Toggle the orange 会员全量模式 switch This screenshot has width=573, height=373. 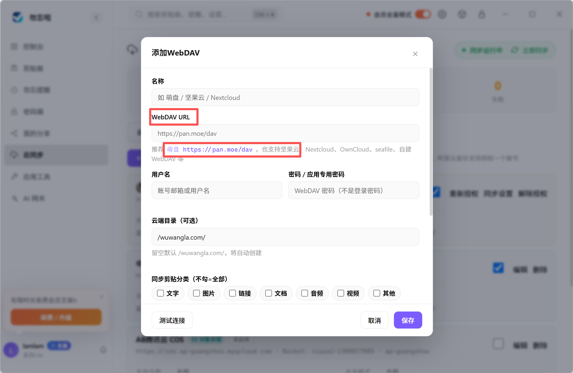(x=423, y=14)
